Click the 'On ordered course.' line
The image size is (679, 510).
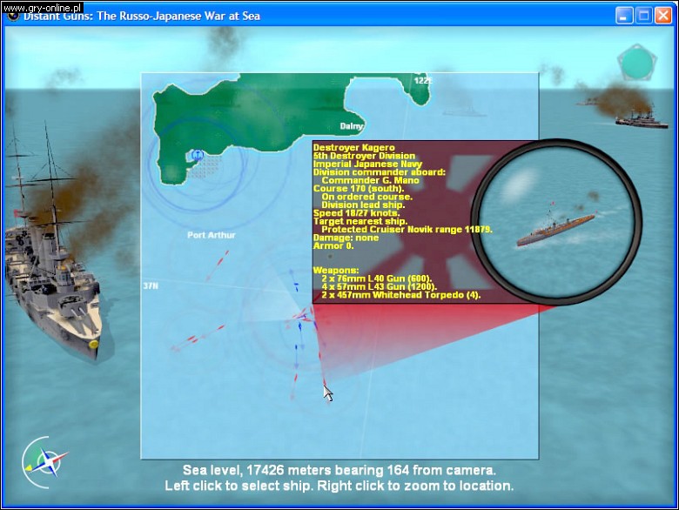(367, 197)
